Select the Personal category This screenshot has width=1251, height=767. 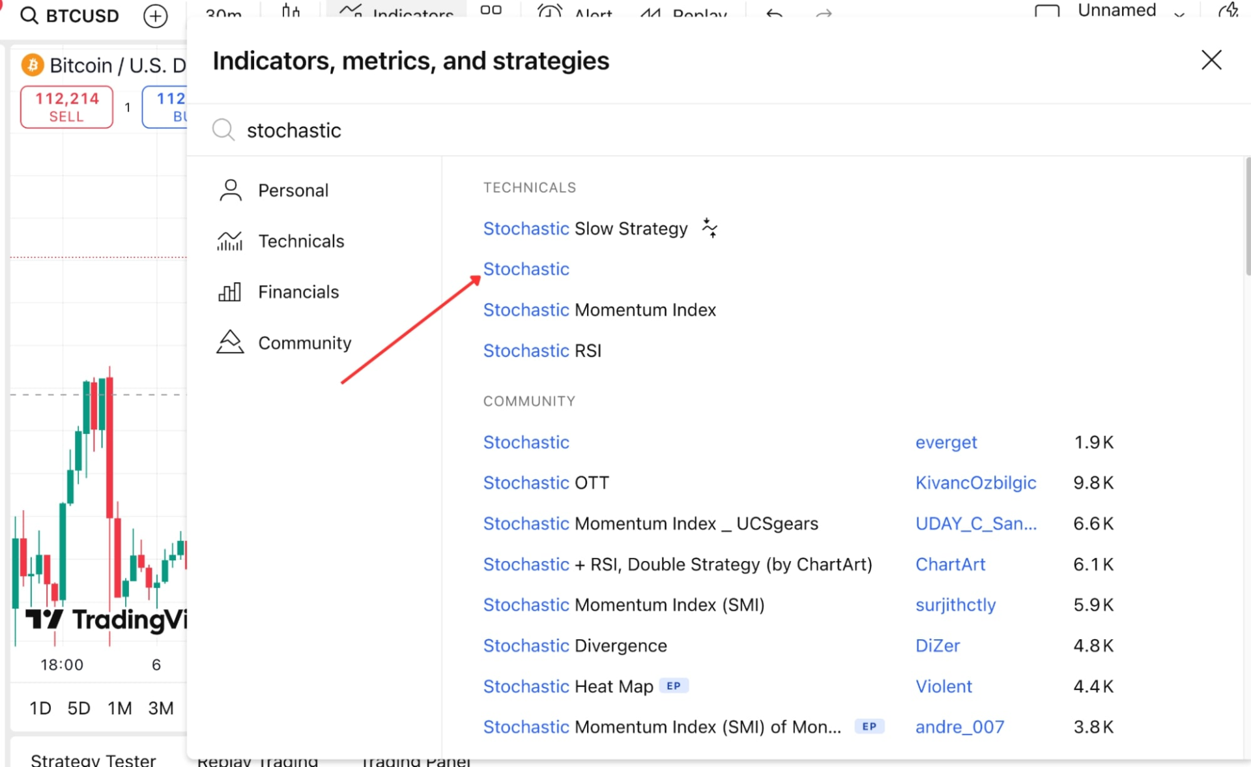pyautogui.click(x=293, y=190)
